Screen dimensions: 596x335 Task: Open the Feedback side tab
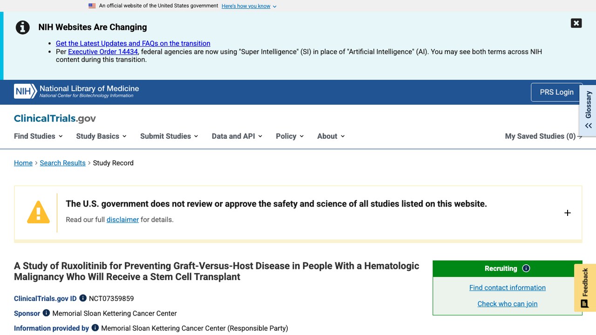585,288
